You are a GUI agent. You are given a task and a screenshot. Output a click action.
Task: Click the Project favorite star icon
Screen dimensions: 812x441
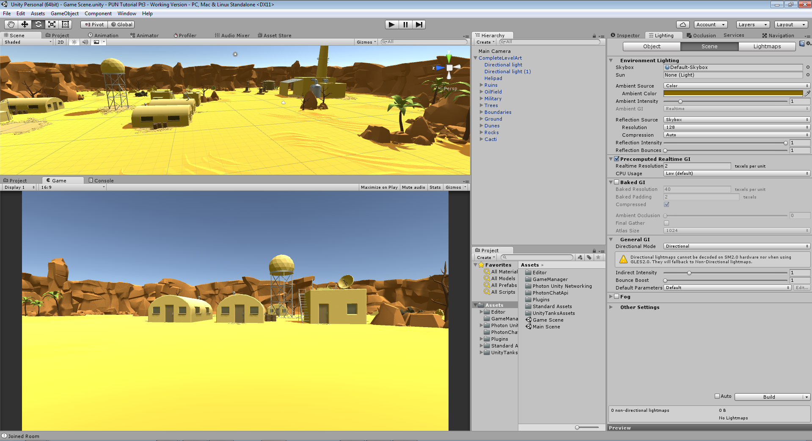[598, 257]
